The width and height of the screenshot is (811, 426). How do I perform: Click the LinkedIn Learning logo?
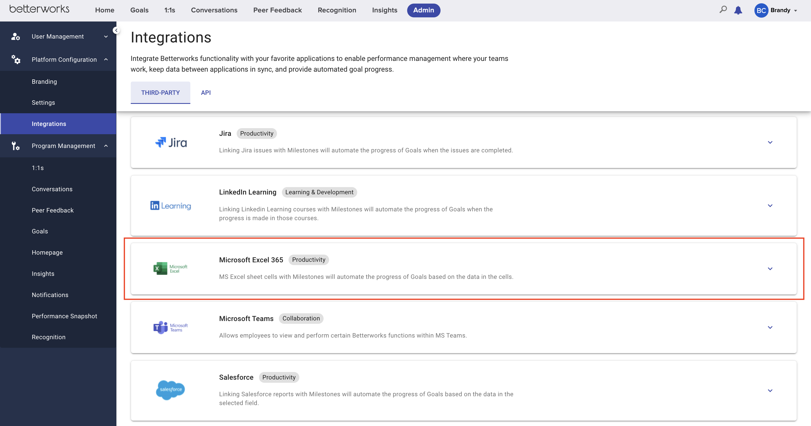(x=171, y=206)
